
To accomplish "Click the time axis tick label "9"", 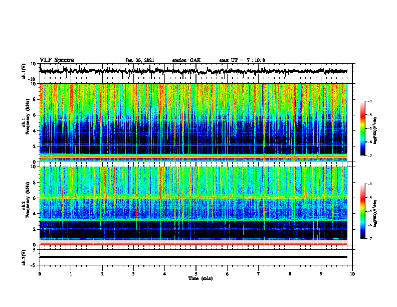I will (x=321, y=274).
